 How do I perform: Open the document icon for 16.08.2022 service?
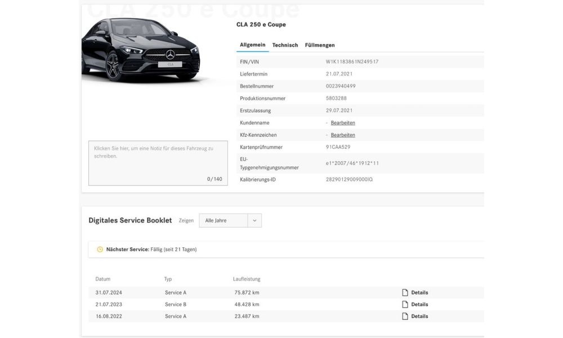[x=405, y=316]
